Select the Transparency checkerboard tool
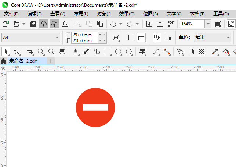The width and height of the screenshot is (236, 167). [201, 51]
